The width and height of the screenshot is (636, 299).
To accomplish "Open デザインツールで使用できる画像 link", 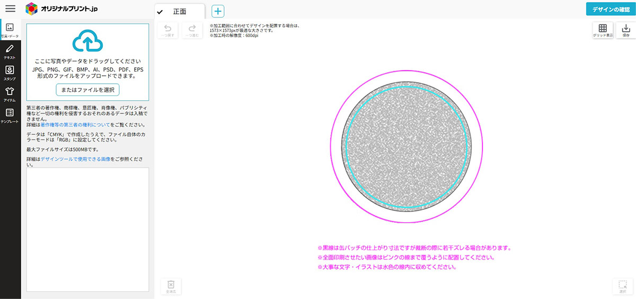I will point(76,159).
